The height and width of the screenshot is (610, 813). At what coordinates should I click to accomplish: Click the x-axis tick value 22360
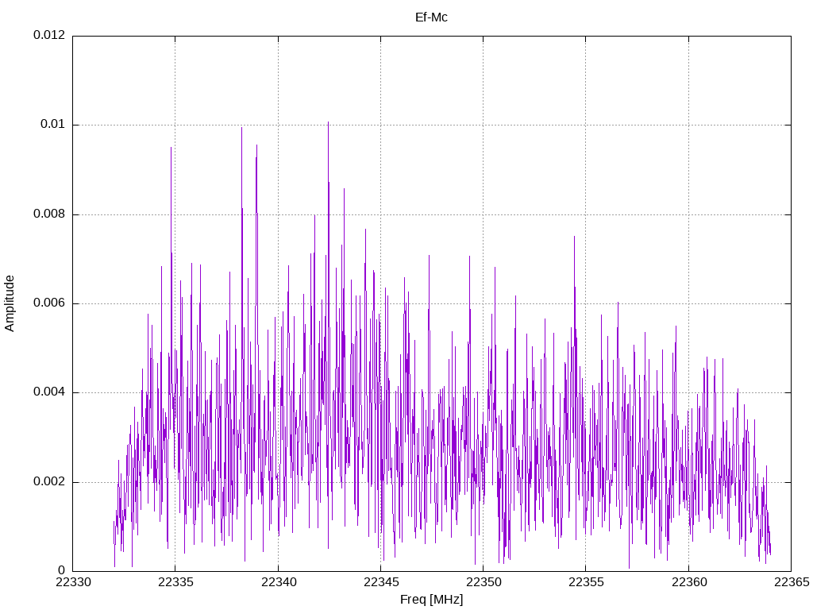pos(689,582)
